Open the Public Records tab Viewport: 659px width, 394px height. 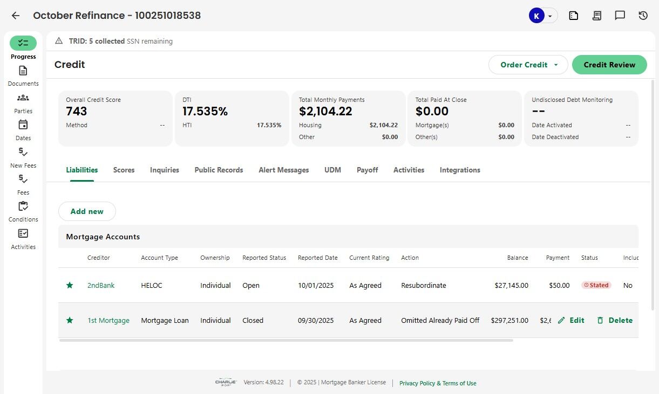(x=219, y=170)
